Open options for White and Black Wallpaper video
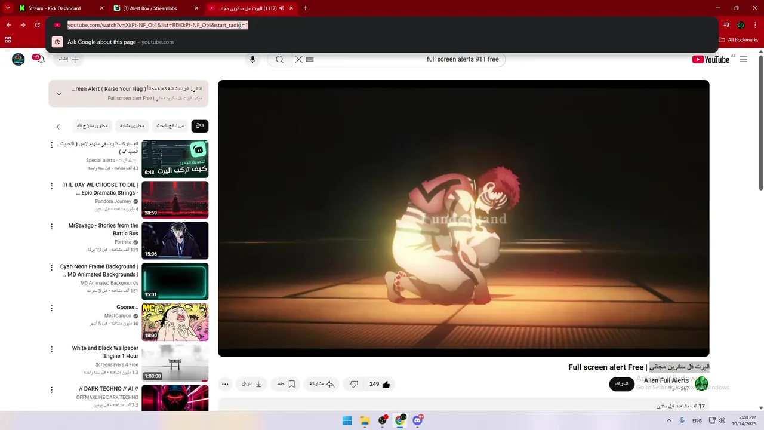764x430 pixels. [x=51, y=349]
